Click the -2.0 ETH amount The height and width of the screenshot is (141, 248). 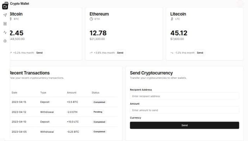coord(72,112)
